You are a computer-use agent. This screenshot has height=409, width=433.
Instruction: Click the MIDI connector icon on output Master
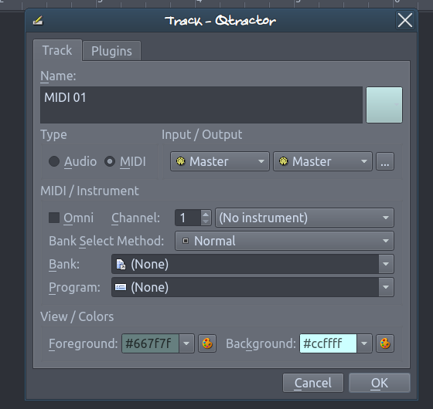283,161
